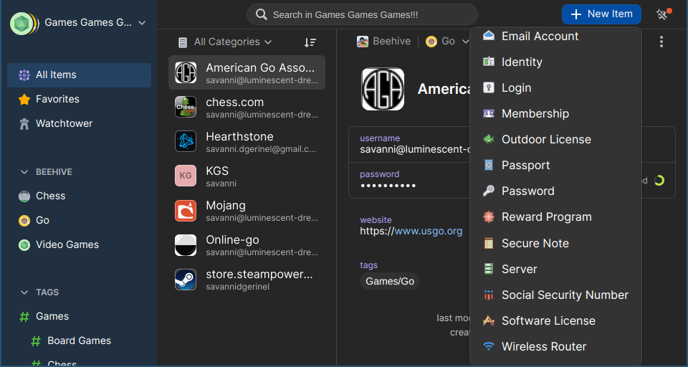Select the KGS list item
The width and height of the screenshot is (688, 367).
(x=247, y=176)
